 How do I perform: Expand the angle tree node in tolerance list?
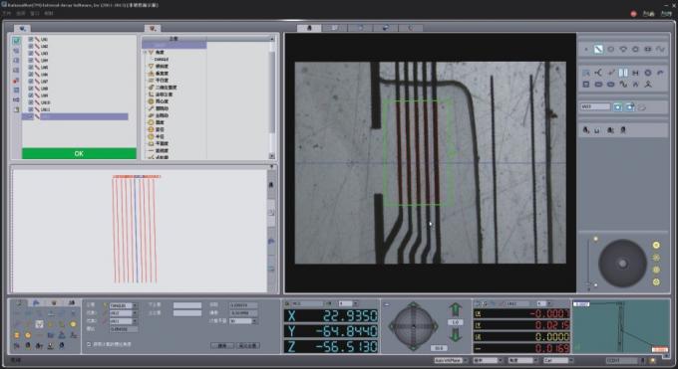coord(146,53)
